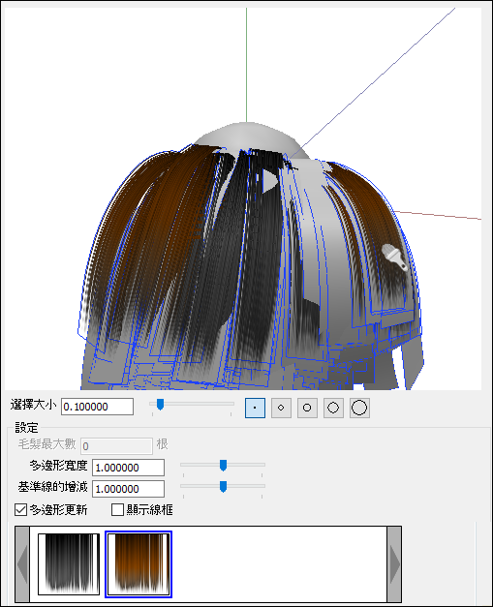The image size is (493, 607).
Task: Select the largest circle brush size
Action: (359, 408)
